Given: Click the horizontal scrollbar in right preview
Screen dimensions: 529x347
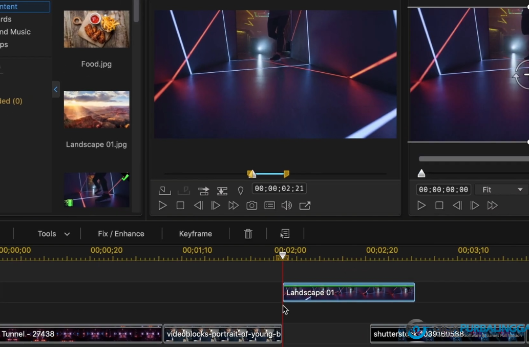Looking at the screenshot, I should [x=474, y=159].
